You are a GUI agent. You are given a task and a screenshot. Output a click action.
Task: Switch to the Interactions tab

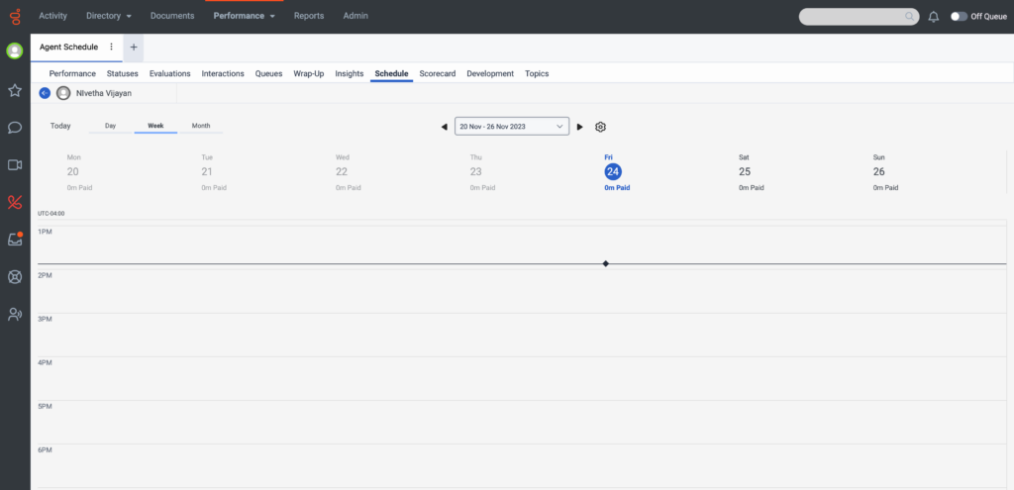click(x=223, y=73)
